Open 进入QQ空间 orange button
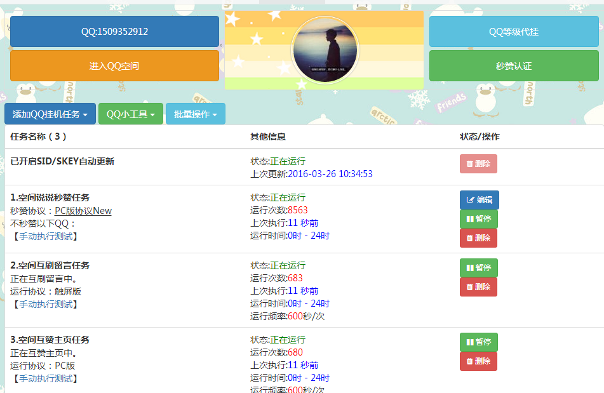This screenshot has height=393, width=604. (x=114, y=66)
